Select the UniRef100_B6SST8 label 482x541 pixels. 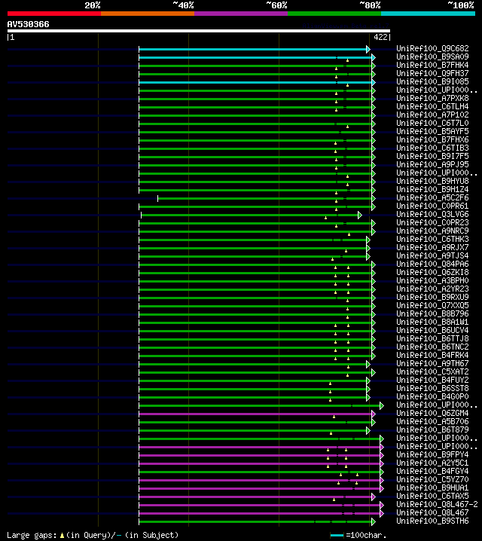(x=432, y=388)
